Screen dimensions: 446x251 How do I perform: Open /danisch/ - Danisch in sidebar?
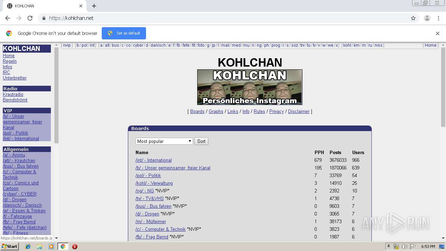pyautogui.click(x=22, y=205)
